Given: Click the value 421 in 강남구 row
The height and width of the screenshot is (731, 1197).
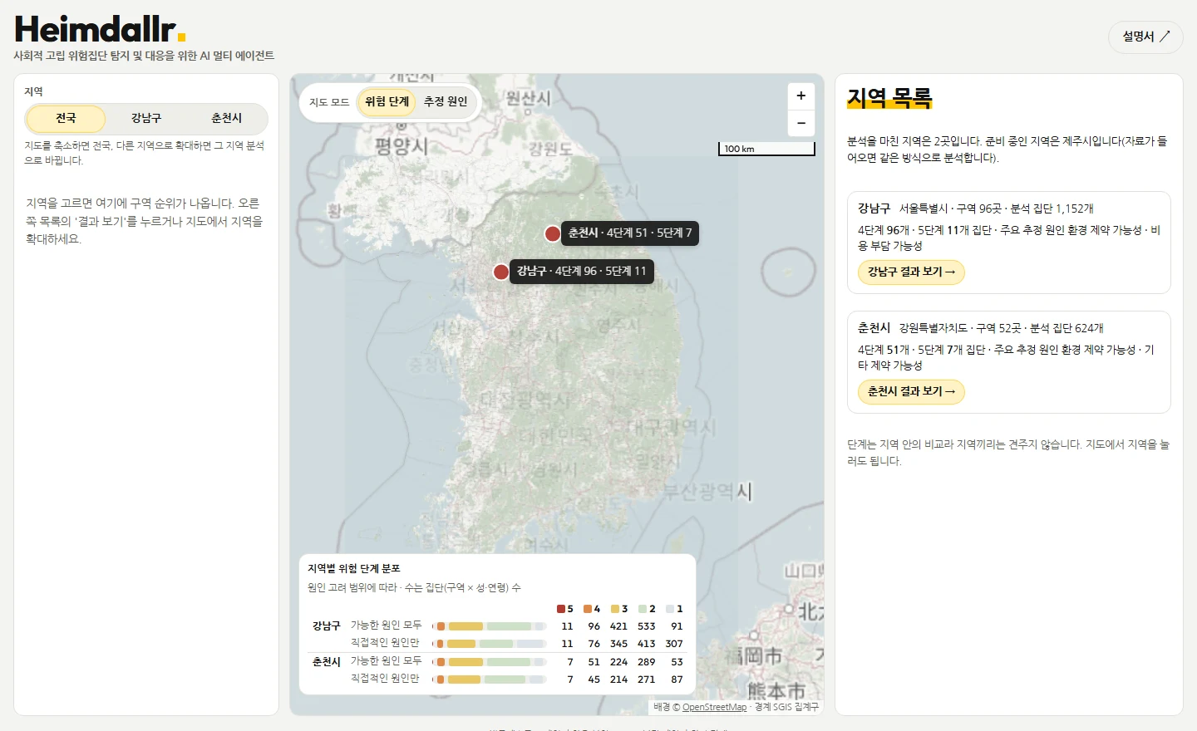Looking at the screenshot, I should coord(618,626).
